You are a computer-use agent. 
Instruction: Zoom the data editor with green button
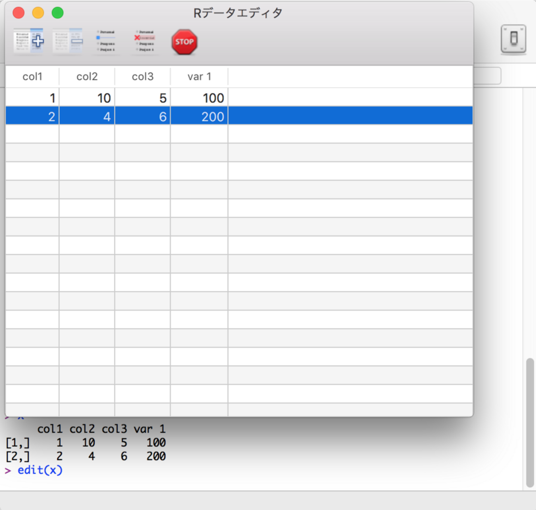click(x=58, y=13)
